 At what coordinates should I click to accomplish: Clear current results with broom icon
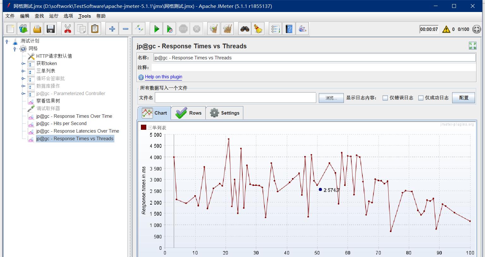(x=214, y=29)
